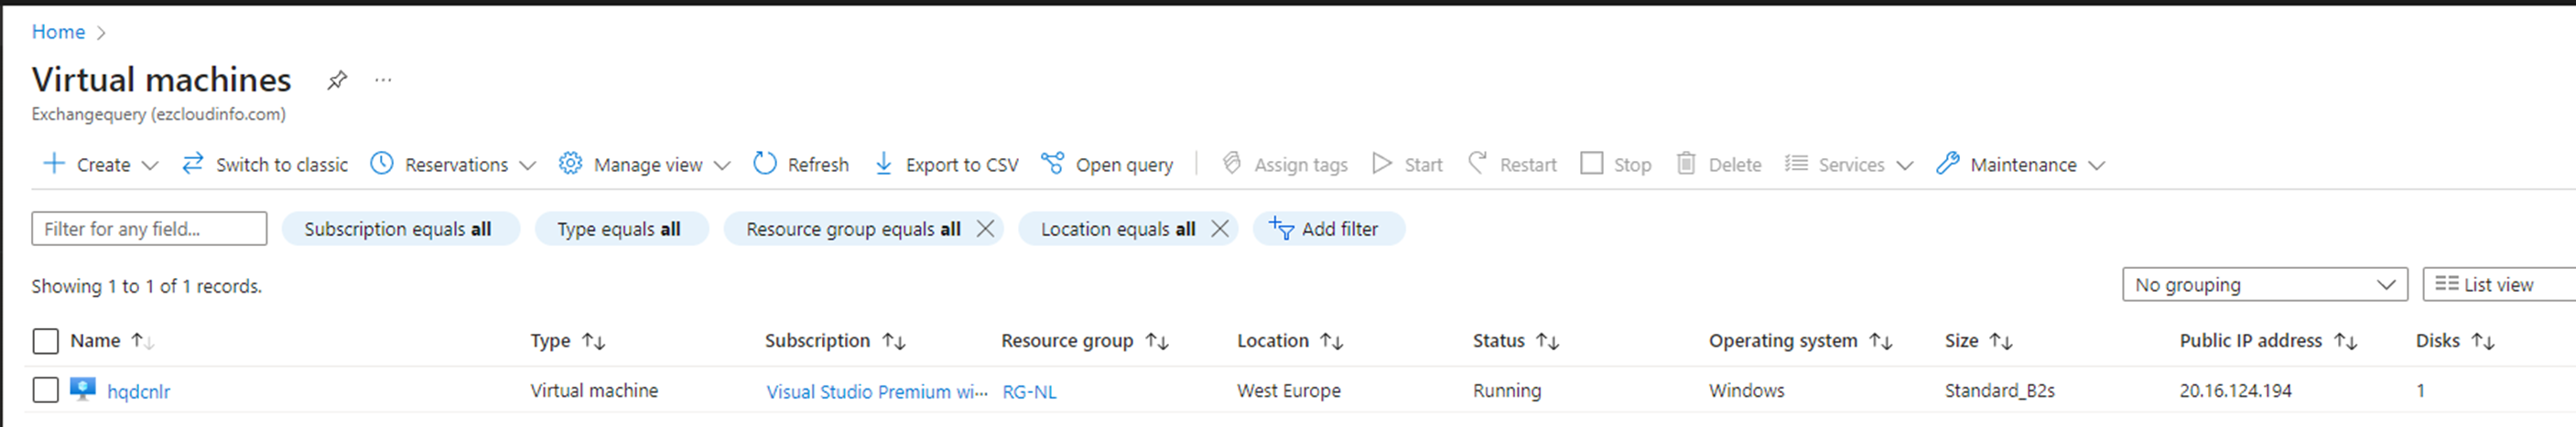Open the ellipsis more options menu
The height and width of the screenshot is (427, 2576).
point(383,80)
